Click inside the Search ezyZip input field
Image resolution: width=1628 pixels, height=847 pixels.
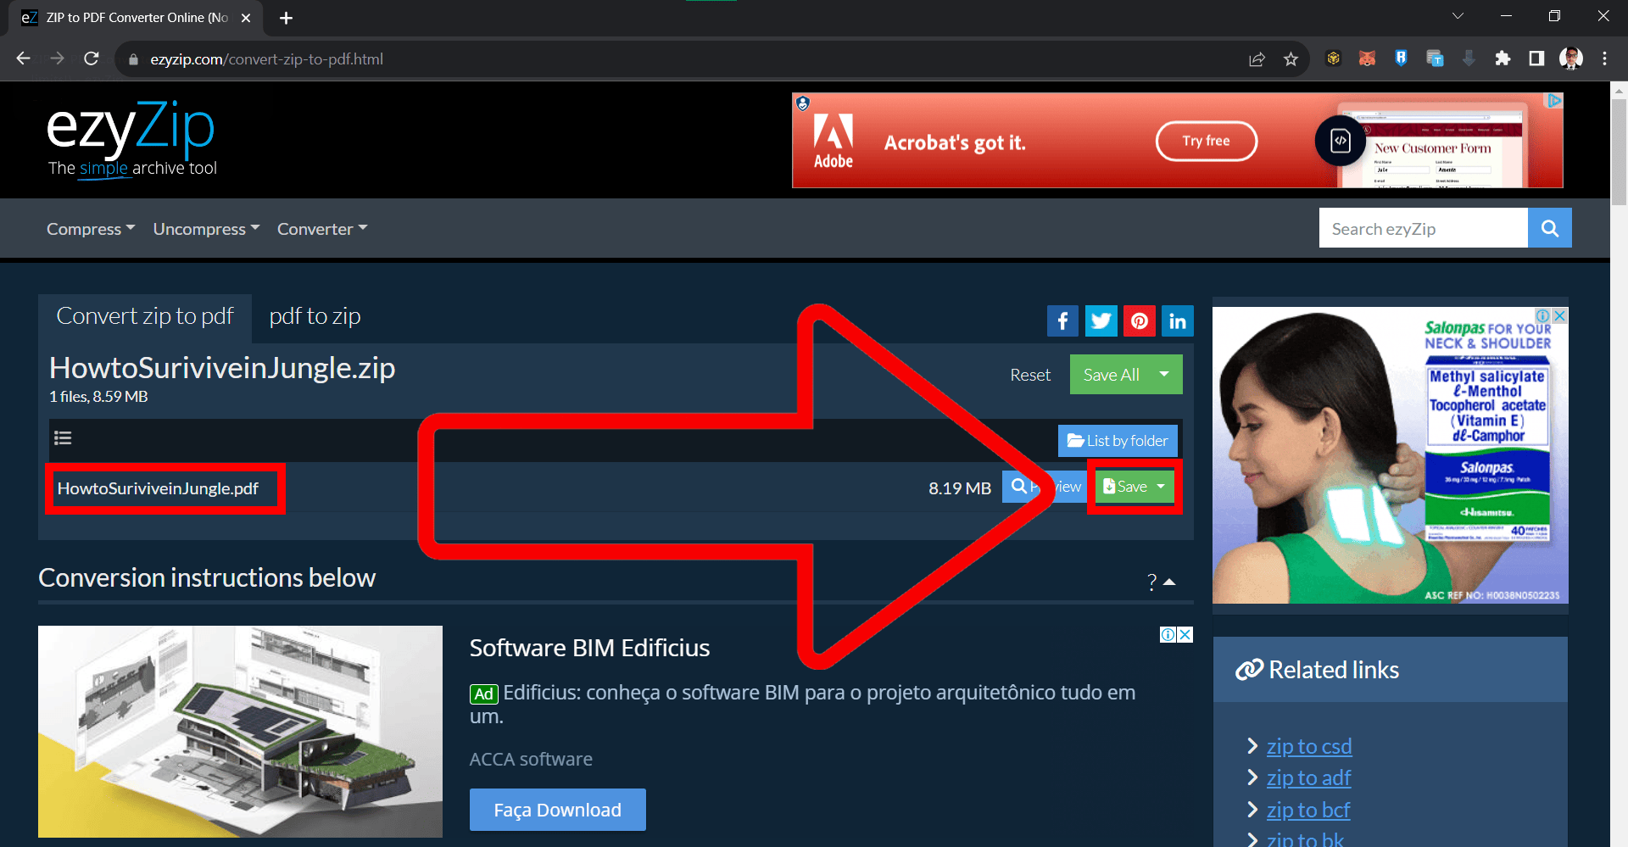click(1423, 227)
